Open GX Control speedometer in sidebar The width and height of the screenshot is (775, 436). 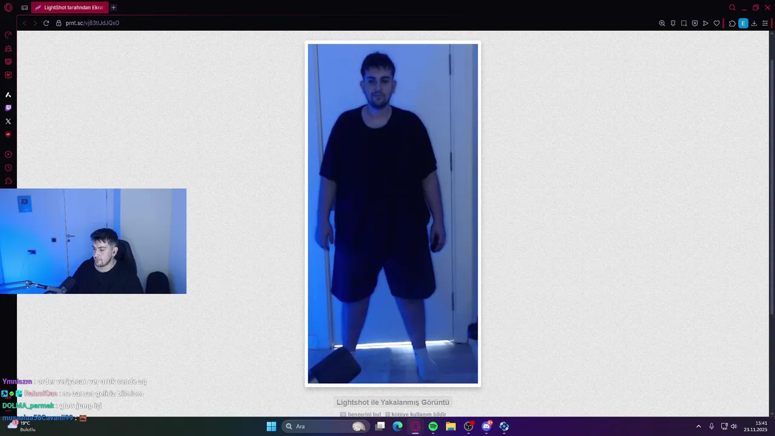click(x=8, y=35)
